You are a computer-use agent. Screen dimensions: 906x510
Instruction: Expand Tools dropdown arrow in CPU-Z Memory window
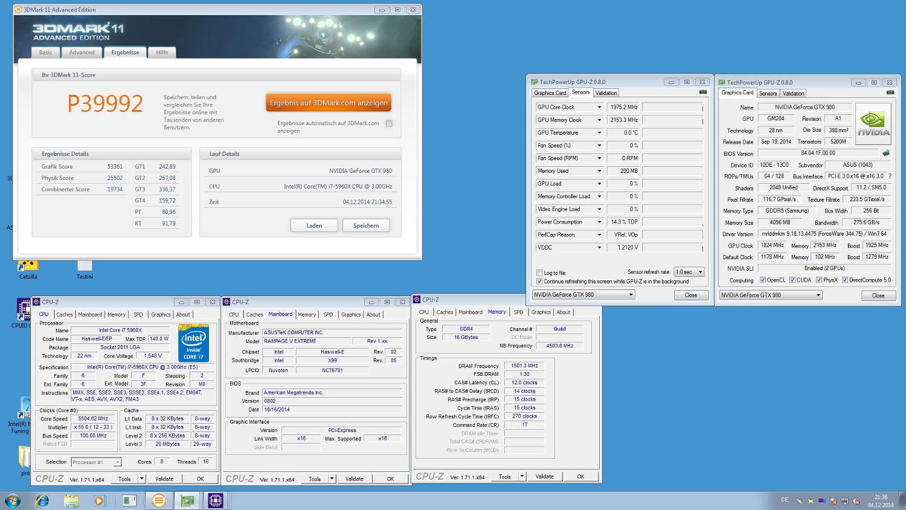pos(522,476)
